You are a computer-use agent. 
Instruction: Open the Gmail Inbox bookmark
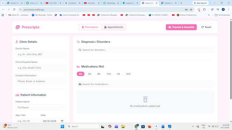(19, 15)
